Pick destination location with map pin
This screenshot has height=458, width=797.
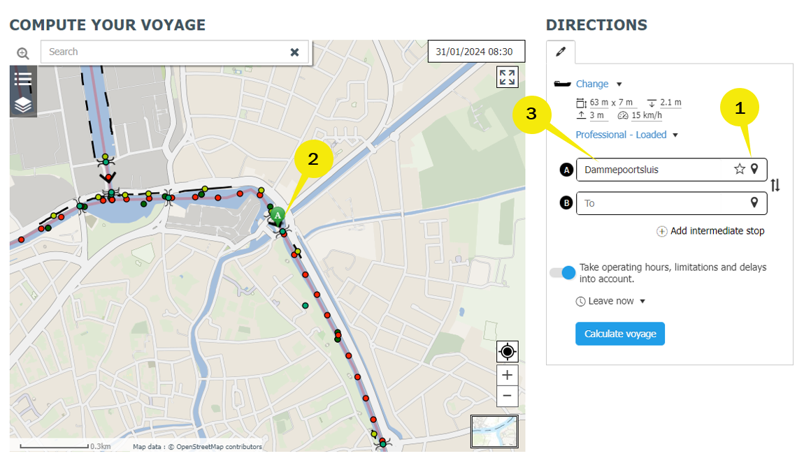[754, 202]
